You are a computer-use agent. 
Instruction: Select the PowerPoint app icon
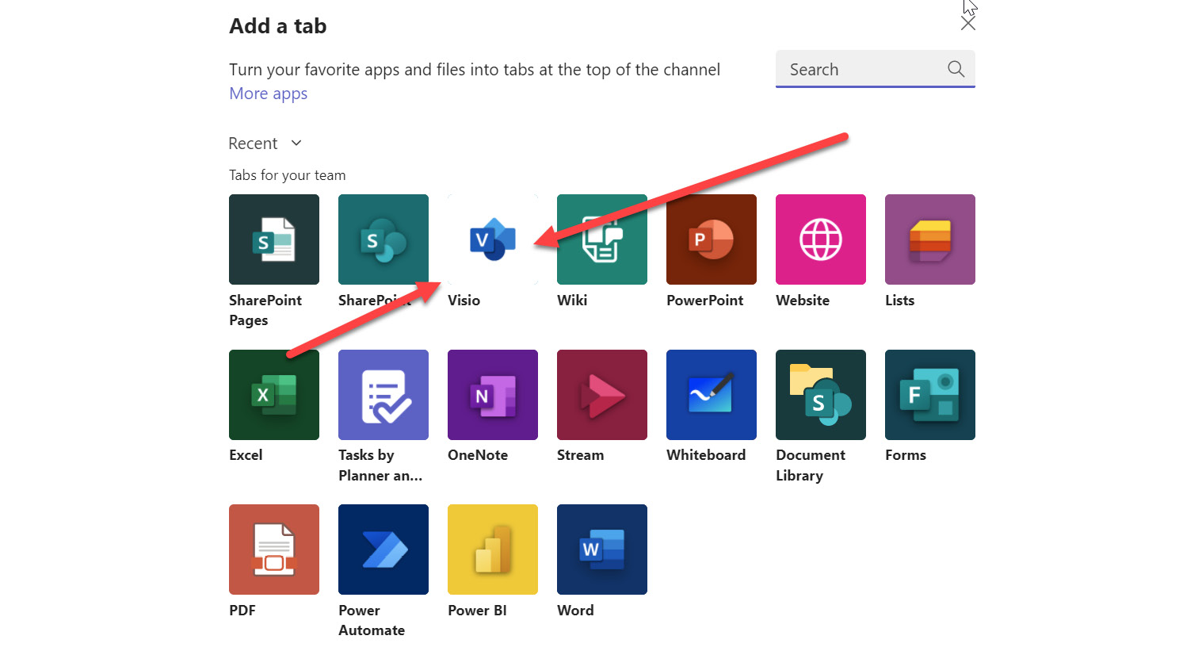(712, 239)
